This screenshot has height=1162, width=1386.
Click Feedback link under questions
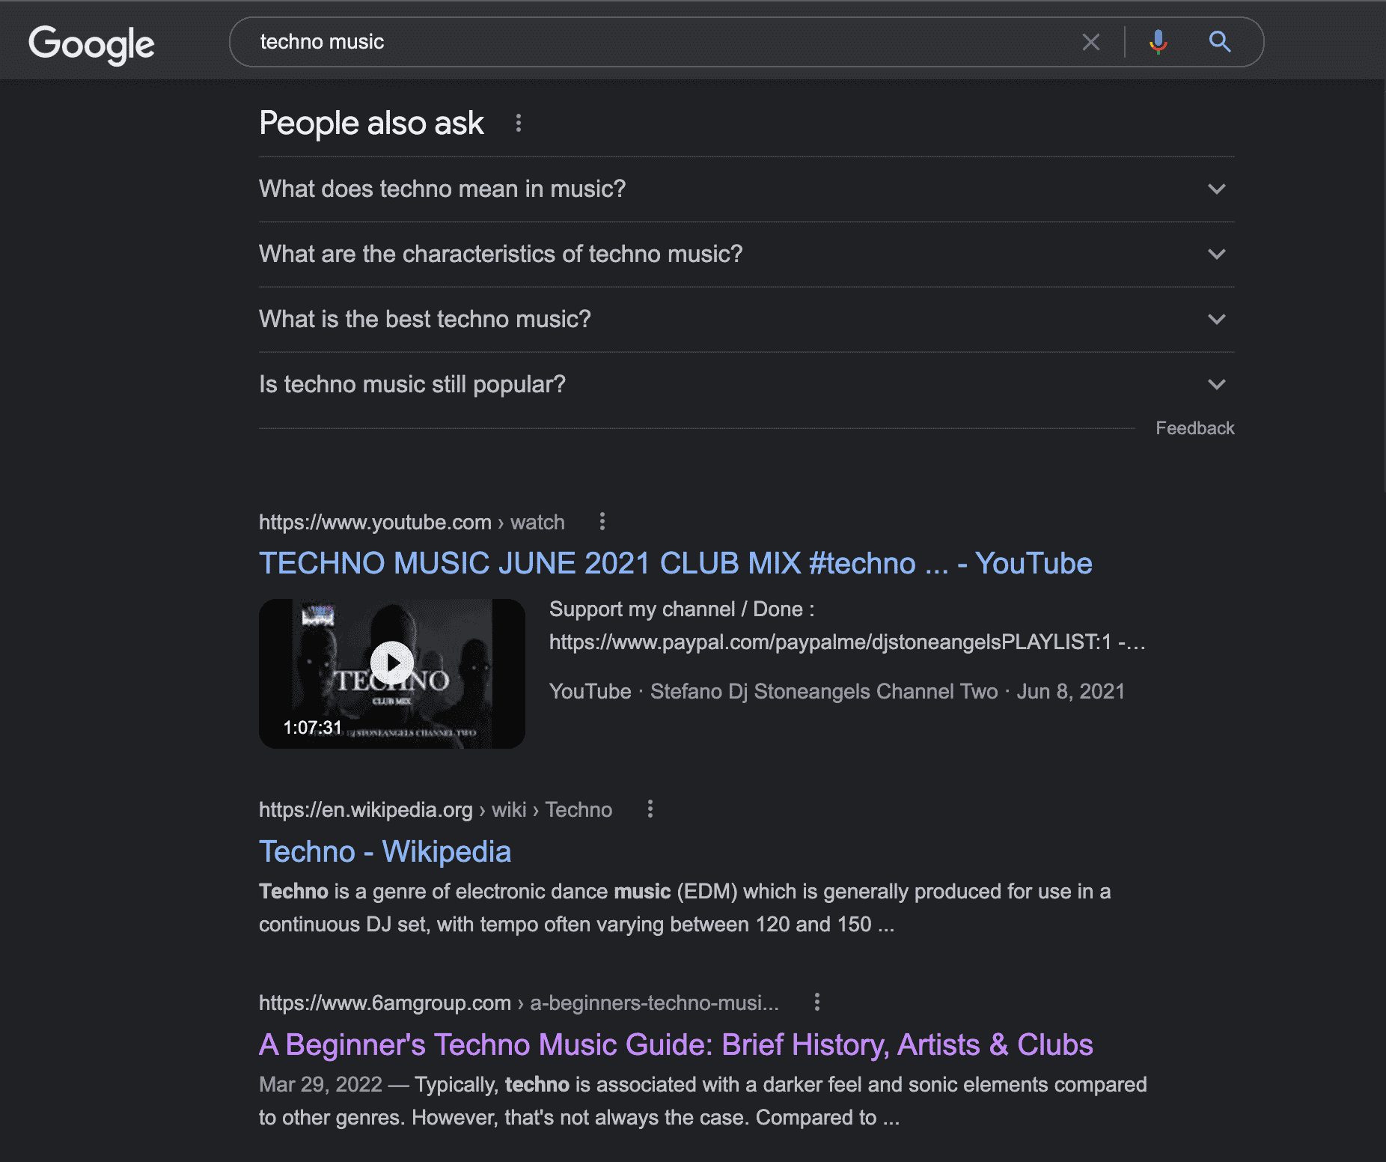pos(1194,428)
